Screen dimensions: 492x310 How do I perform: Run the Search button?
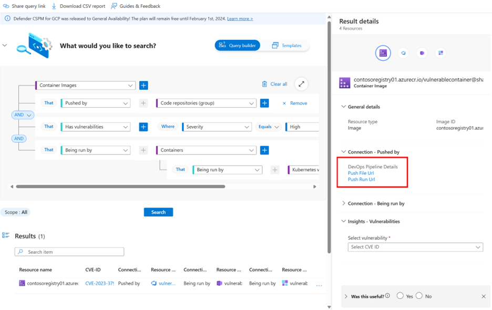pyautogui.click(x=158, y=212)
